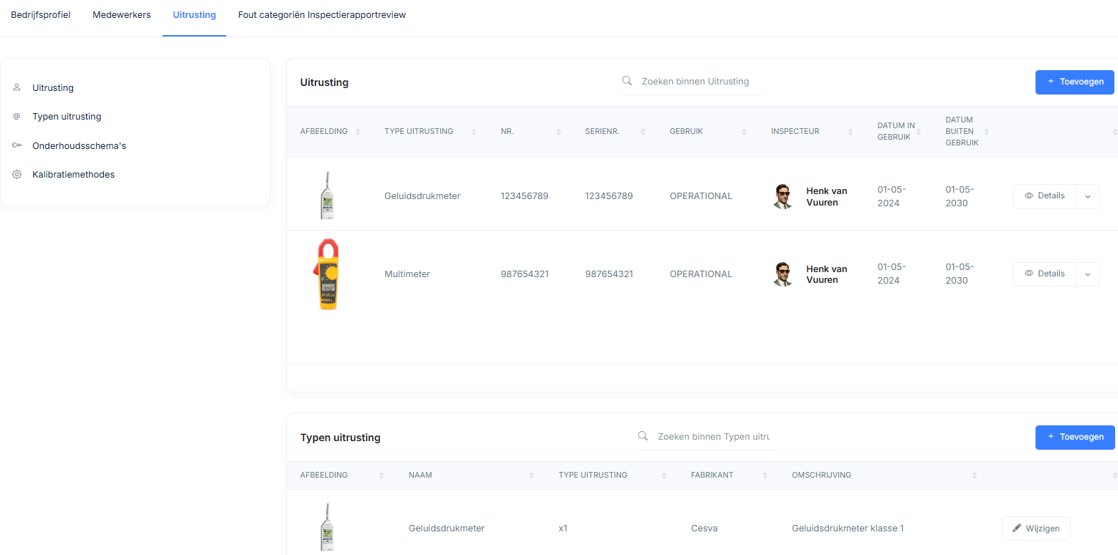Expand the dropdown arrow next to Multimeter Details
1118x555 pixels.
point(1087,274)
